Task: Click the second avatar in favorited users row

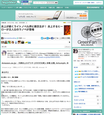Action: (6, 42)
